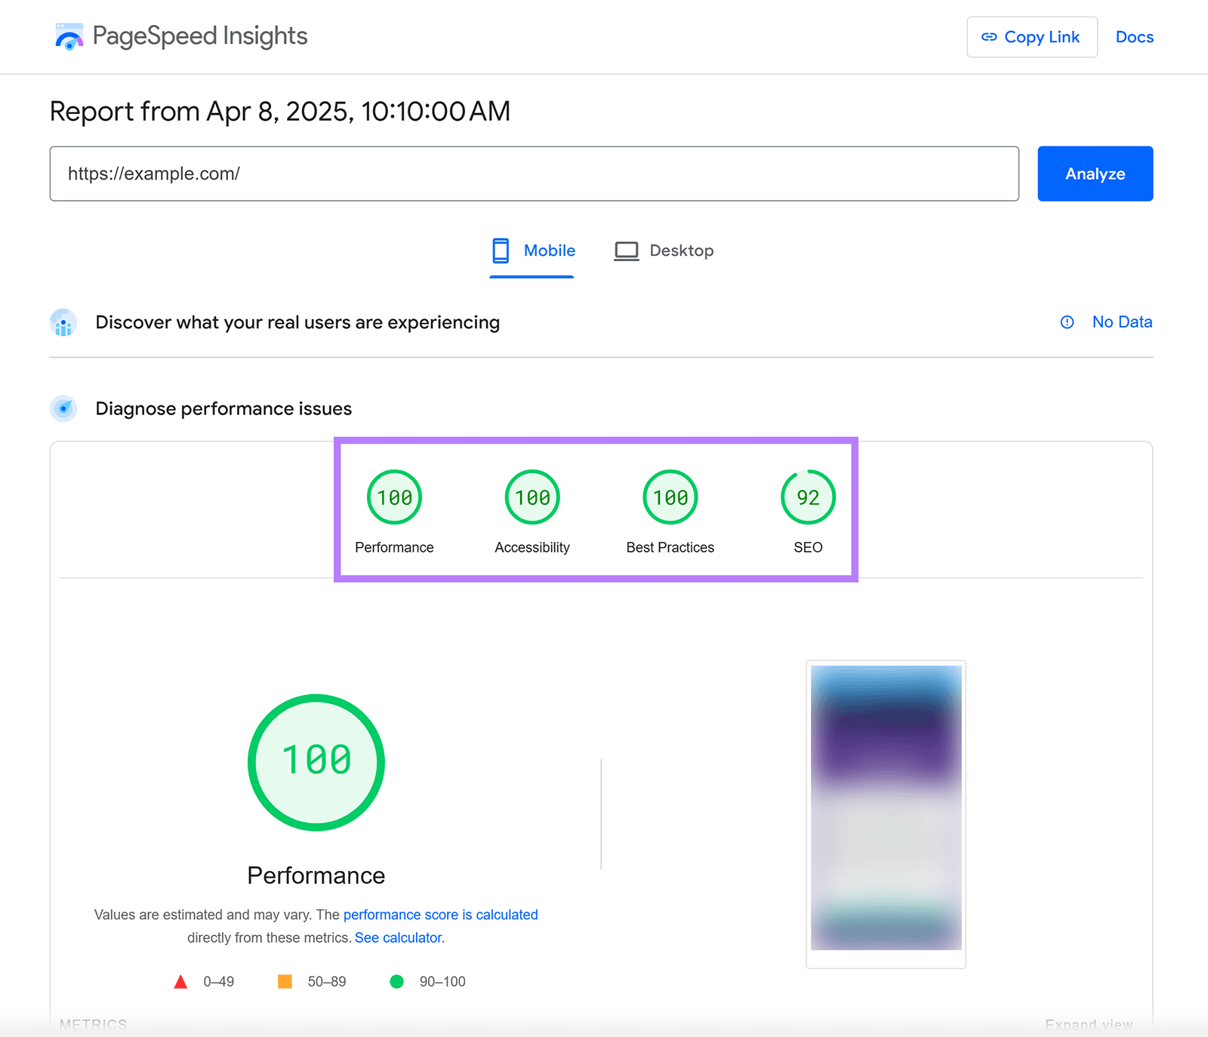The height and width of the screenshot is (1037, 1208).
Task: Open the performance score is calculated link
Action: (x=440, y=914)
